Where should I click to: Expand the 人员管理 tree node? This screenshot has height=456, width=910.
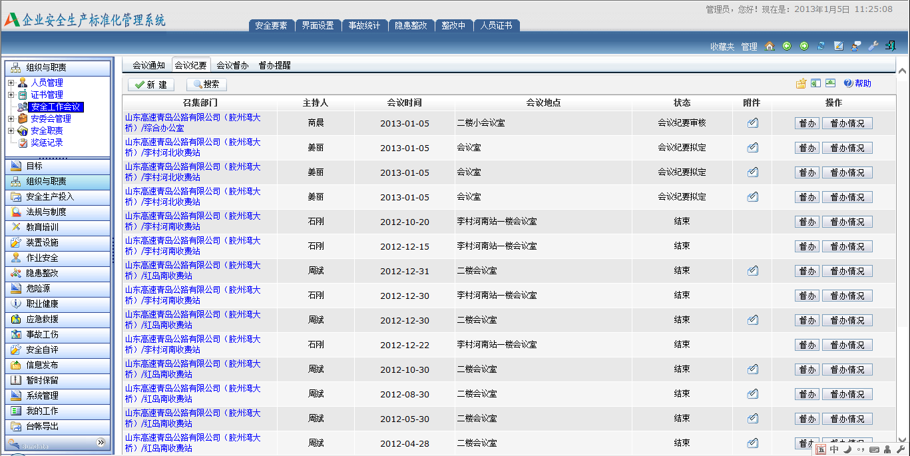click(11, 83)
